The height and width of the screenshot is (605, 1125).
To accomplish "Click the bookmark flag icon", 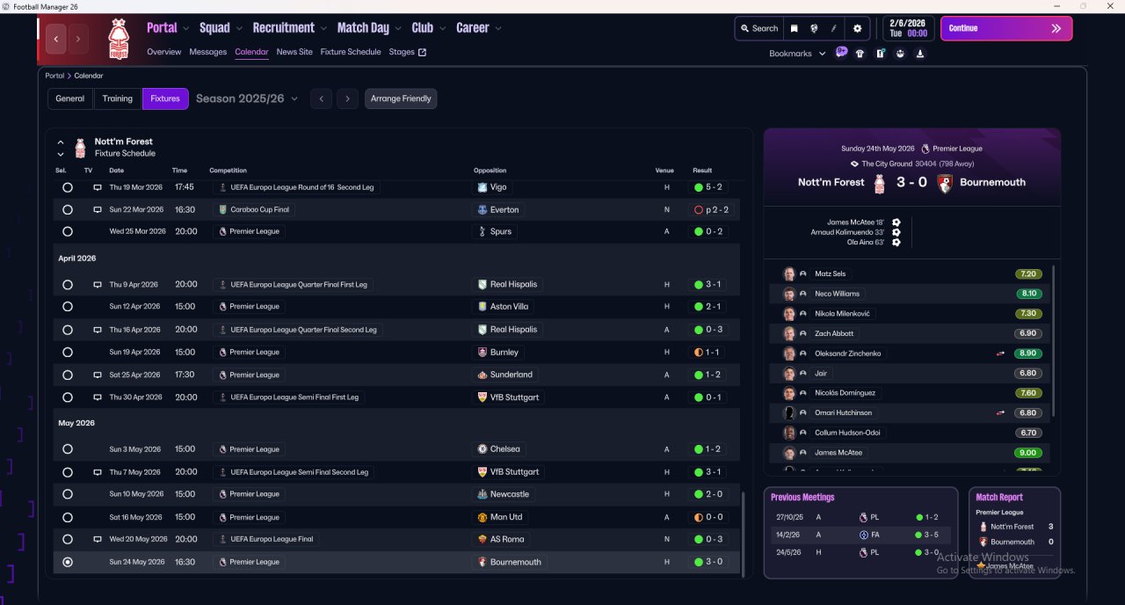I will coord(794,28).
